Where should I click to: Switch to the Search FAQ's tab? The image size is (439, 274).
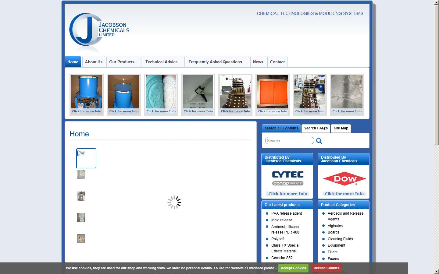pos(316,128)
